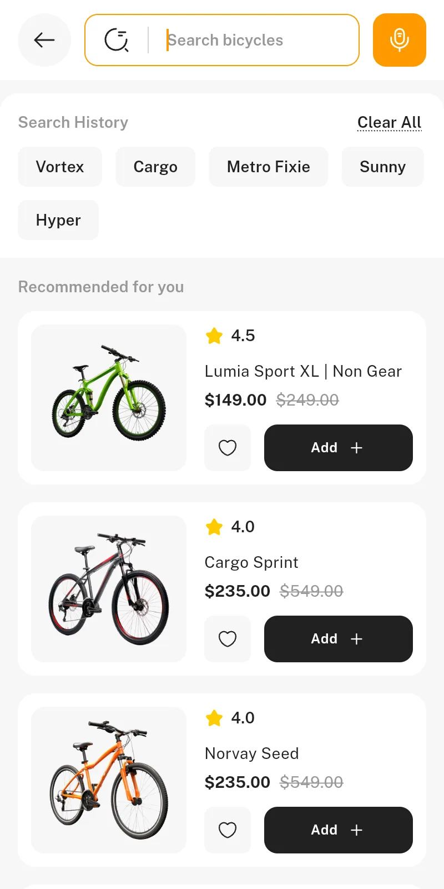Add Norvay Seed to cart
The width and height of the screenshot is (444, 889).
339,830
